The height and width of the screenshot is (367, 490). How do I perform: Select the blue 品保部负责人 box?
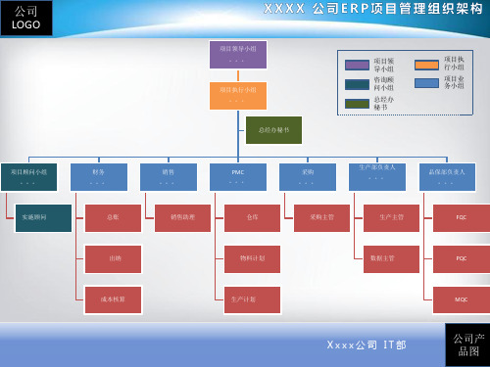coord(447,177)
